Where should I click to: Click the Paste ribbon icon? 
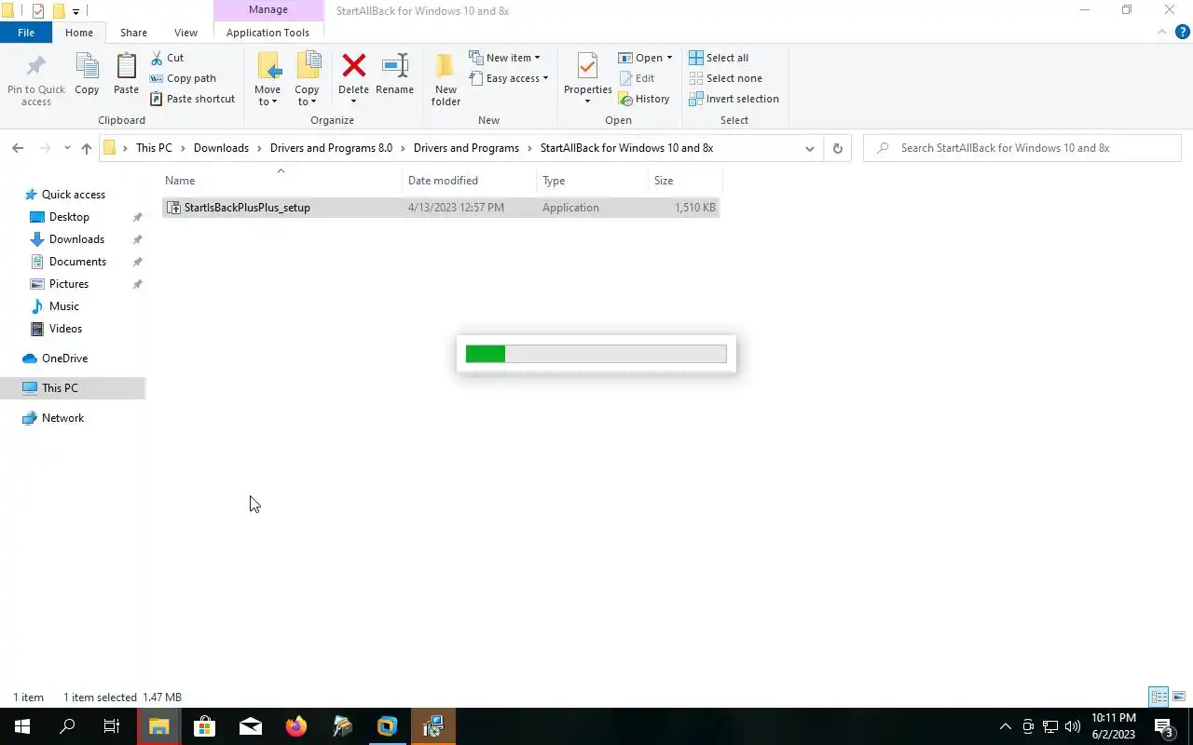tap(126, 74)
